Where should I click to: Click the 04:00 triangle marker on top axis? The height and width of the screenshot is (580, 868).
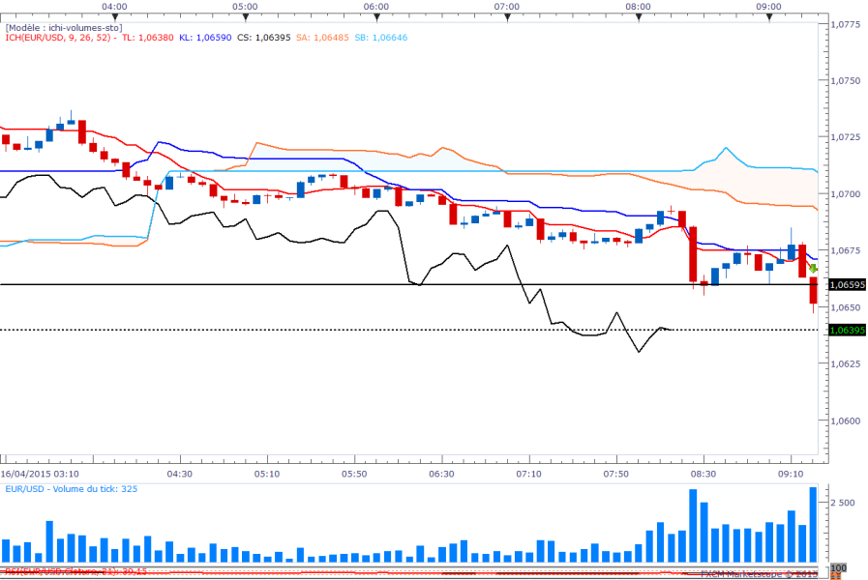114,17
